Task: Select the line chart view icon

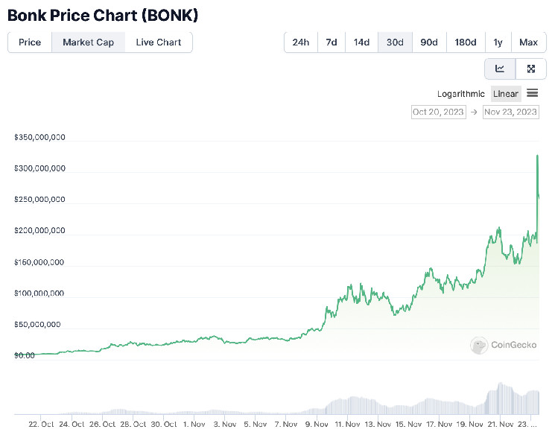Action: coord(500,69)
